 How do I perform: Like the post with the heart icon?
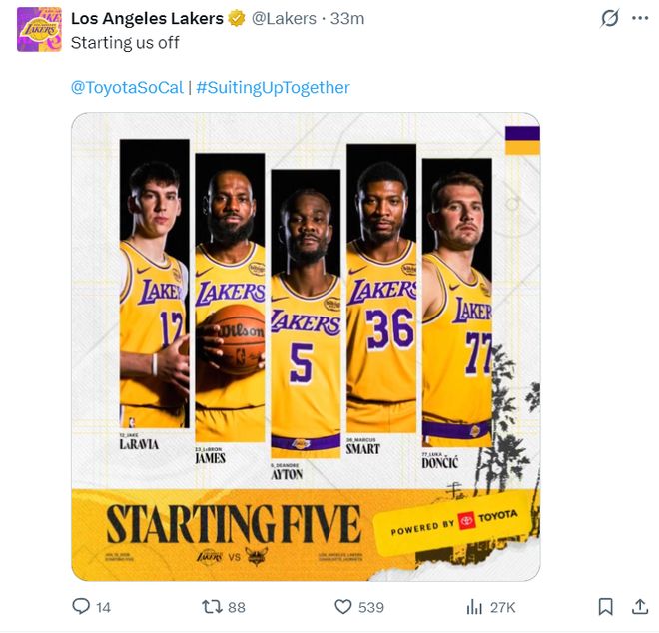[x=343, y=606]
